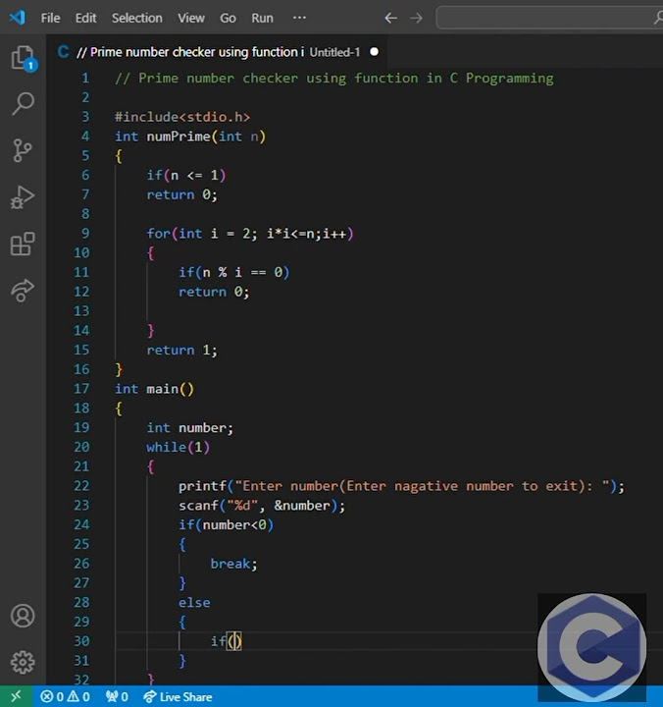Image resolution: width=663 pixels, height=707 pixels.
Task: Click the scanf statement on line 23
Action: [x=262, y=506]
